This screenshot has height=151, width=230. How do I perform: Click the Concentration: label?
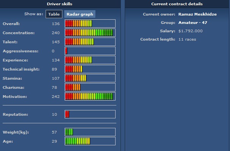tap(19, 33)
